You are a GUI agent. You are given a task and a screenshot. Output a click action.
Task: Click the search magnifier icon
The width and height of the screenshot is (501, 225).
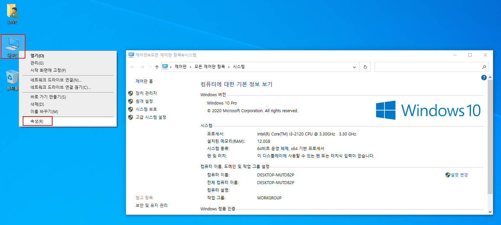click(x=484, y=67)
